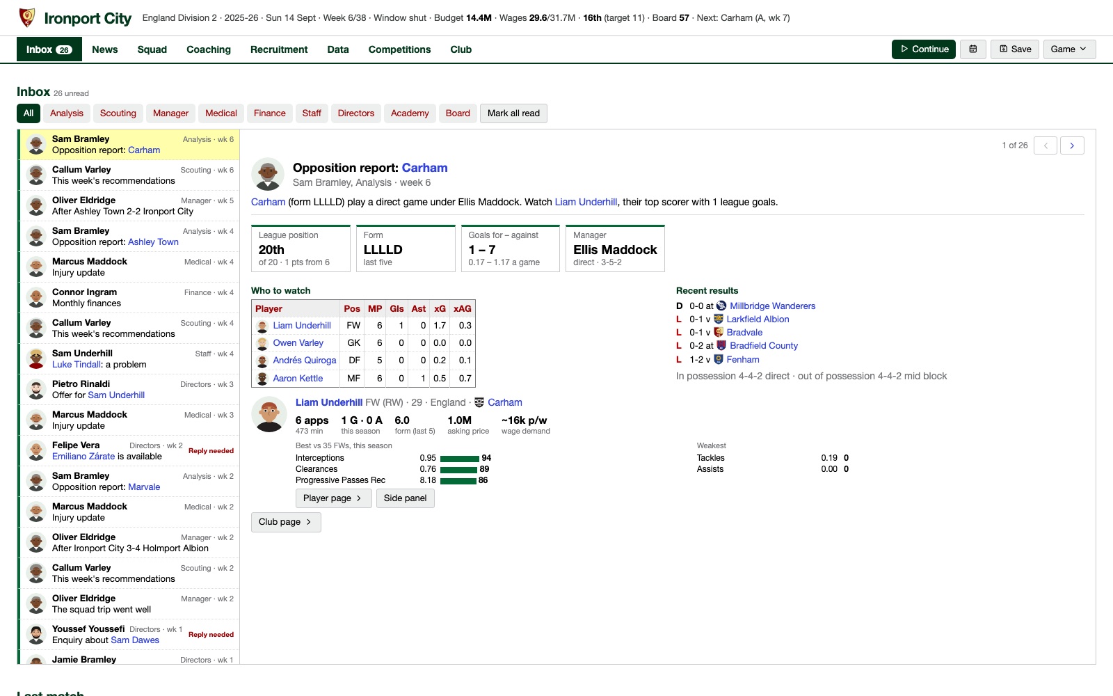The height and width of the screenshot is (696, 1113).
Task: Click the Interceptions percentile bar
Action: point(460,459)
